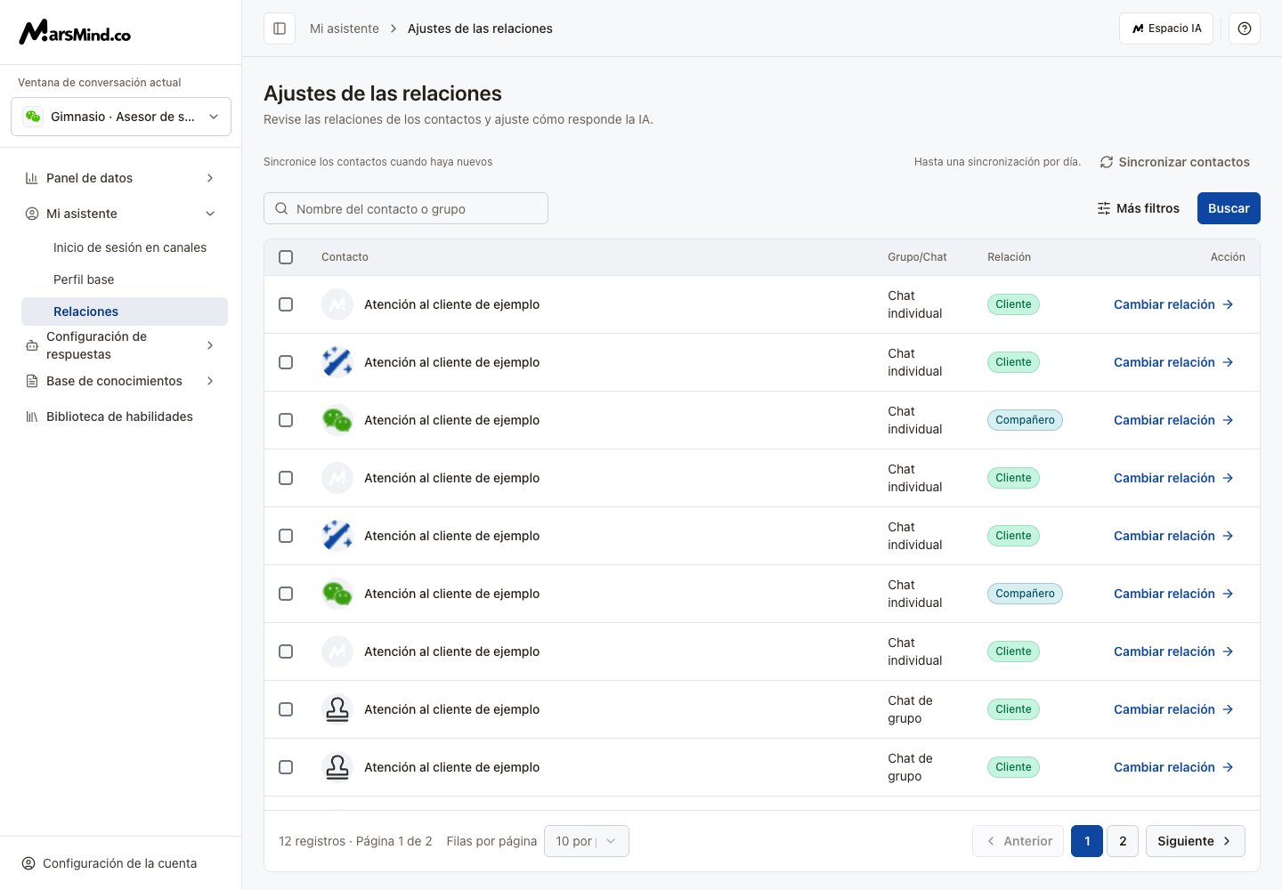
Task: Select all contacts with header checkbox
Action: (x=286, y=257)
